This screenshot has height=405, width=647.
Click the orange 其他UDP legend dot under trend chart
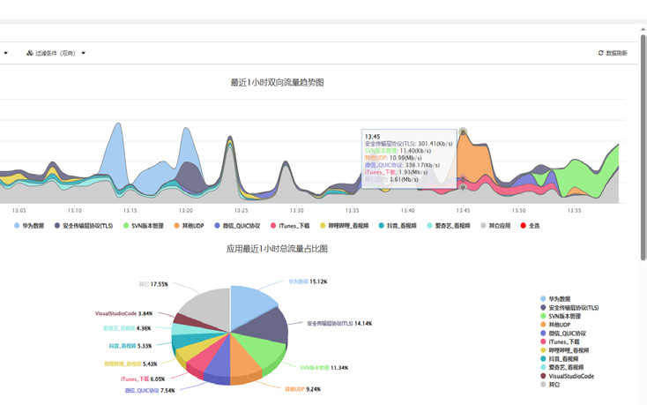click(176, 226)
